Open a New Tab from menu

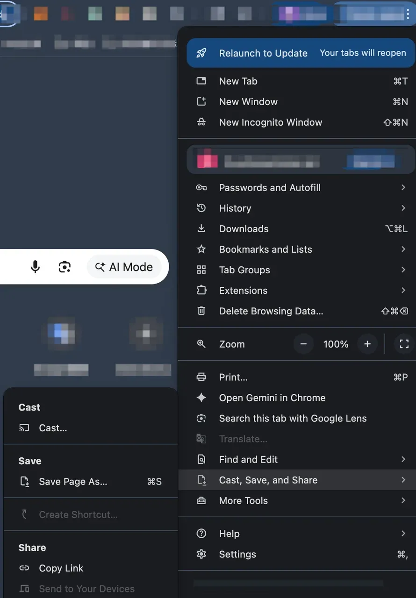297,81
